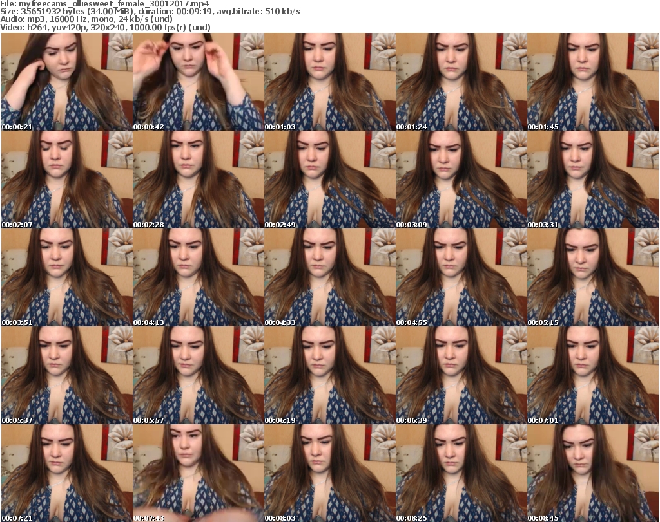Choose the thumbnail stamped 00:05:15

point(593,278)
